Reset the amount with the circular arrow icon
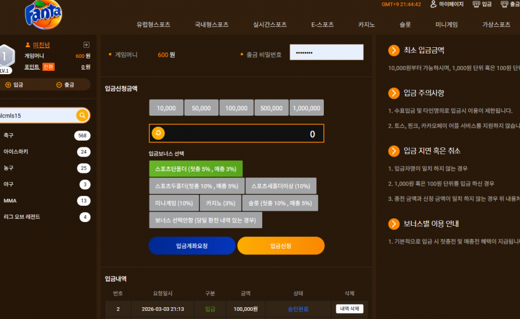The height and width of the screenshot is (319, 520). [158, 133]
